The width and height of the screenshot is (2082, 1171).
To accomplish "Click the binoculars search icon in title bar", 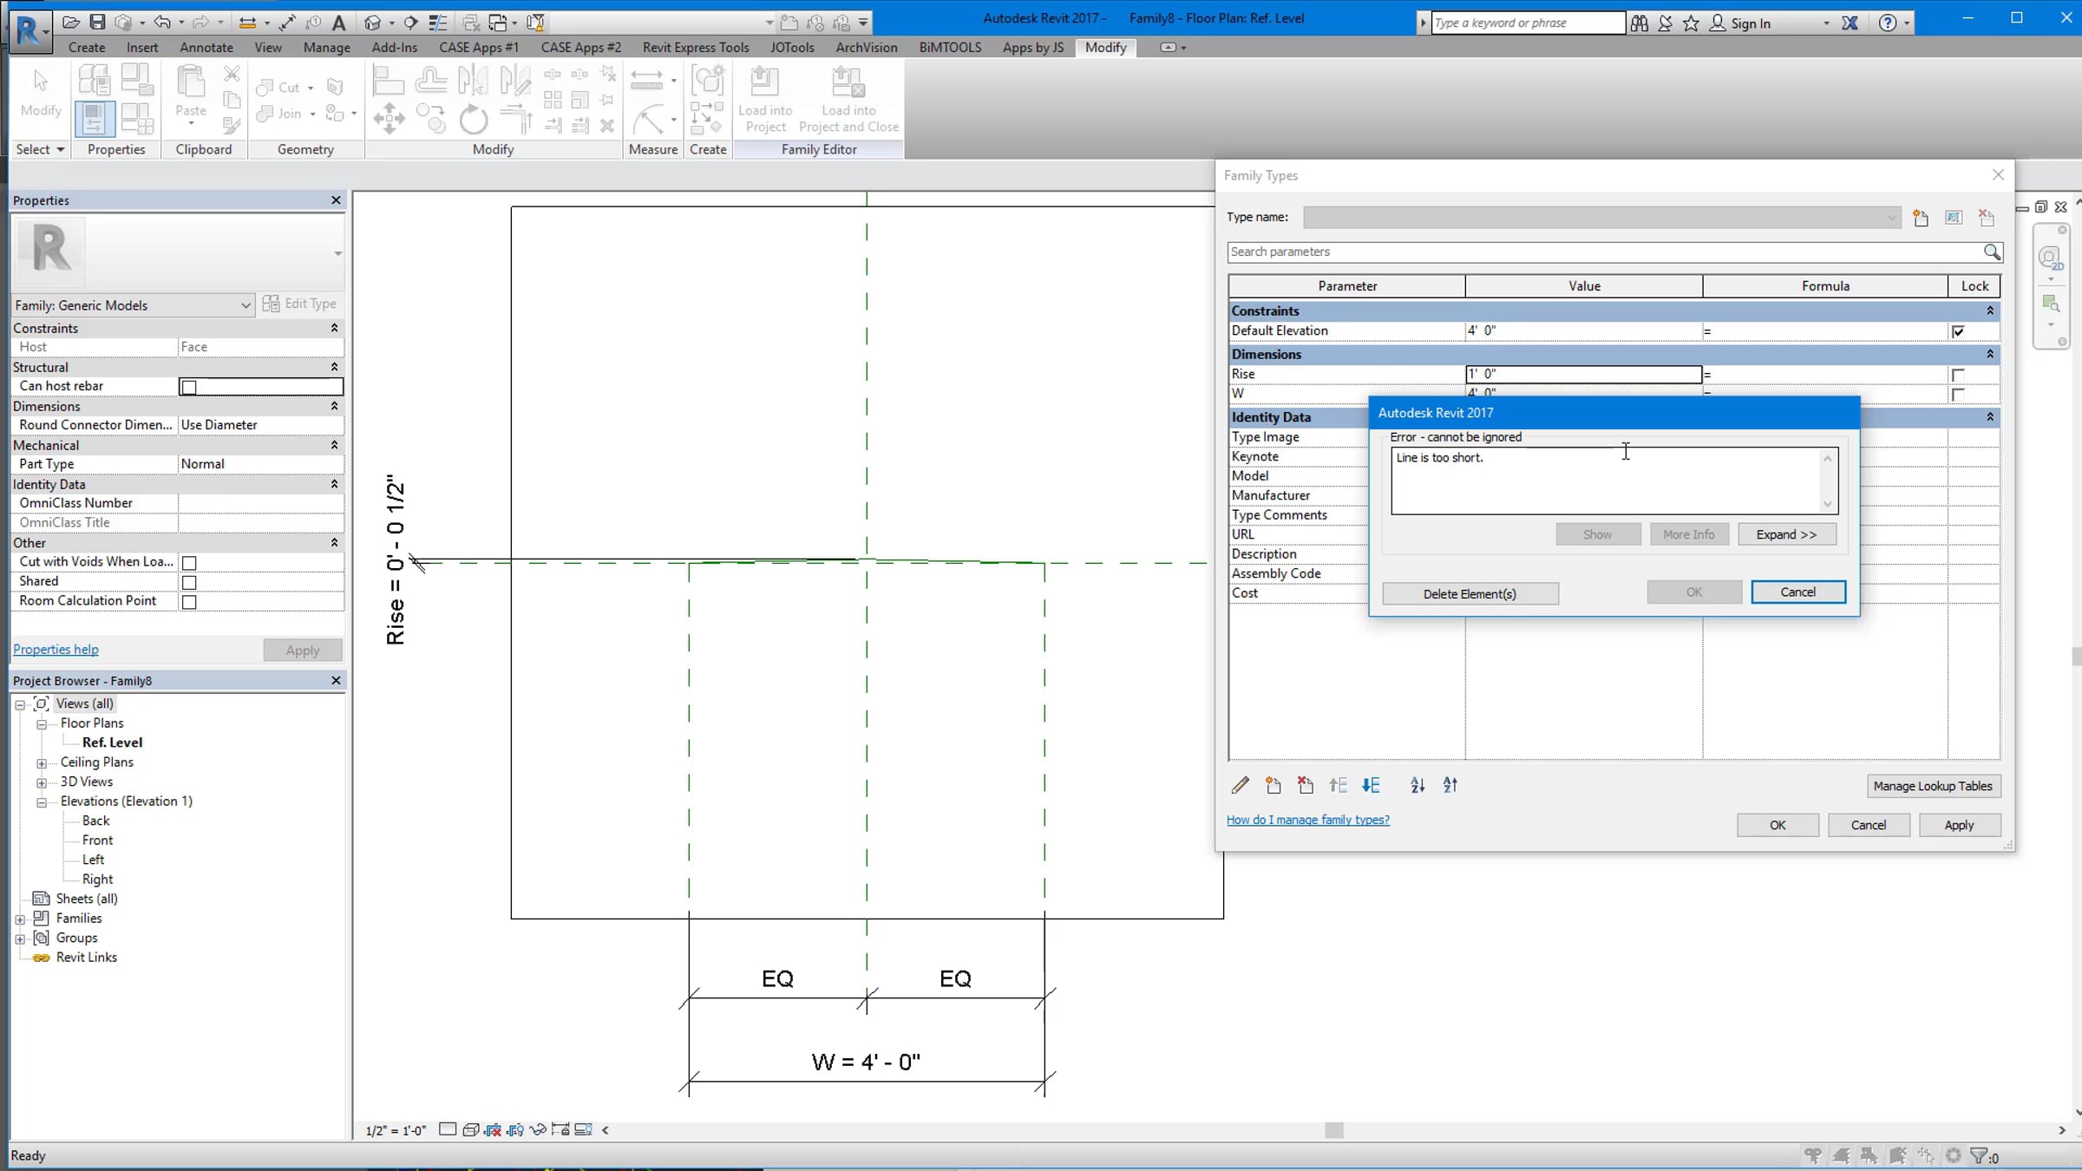I will pyautogui.click(x=1640, y=23).
